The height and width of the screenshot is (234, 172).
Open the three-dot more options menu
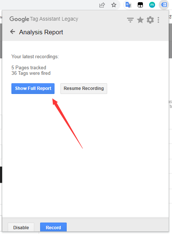click(158, 20)
